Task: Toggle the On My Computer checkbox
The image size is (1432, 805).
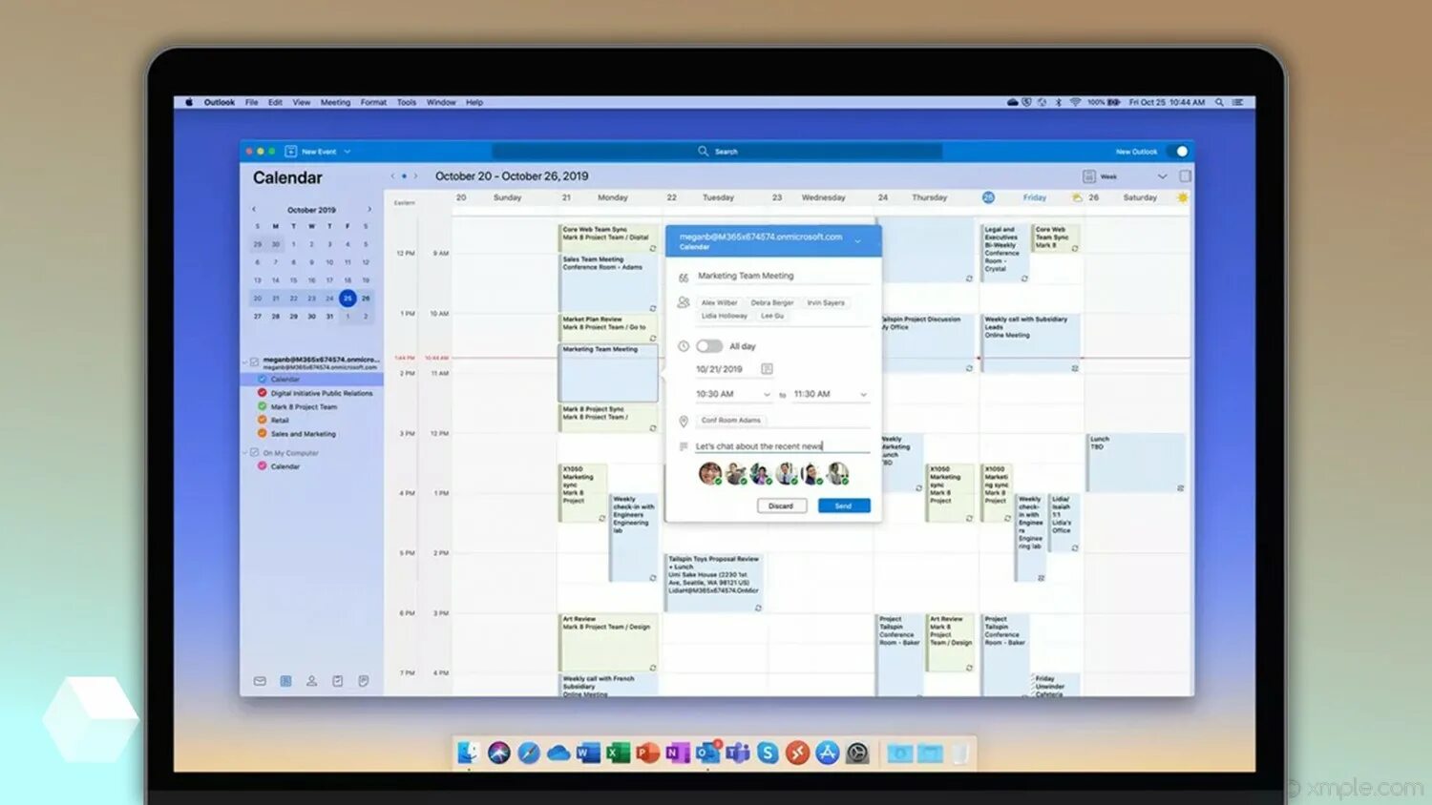Action: (x=254, y=453)
